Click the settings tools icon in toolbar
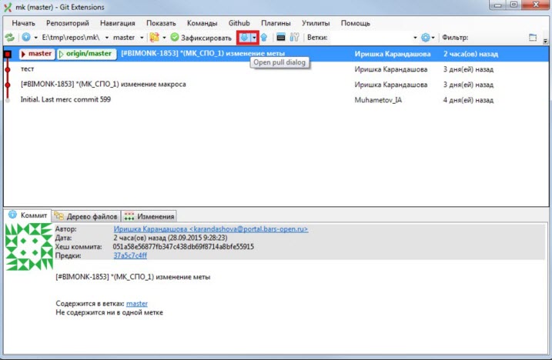This screenshot has height=360, width=552. tap(294, 37)
